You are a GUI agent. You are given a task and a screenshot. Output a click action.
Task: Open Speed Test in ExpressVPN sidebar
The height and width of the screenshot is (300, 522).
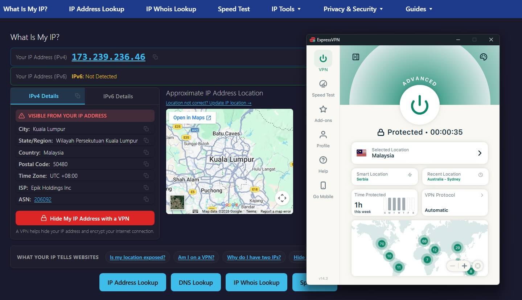pyautogui.click(x=323, y=88)
